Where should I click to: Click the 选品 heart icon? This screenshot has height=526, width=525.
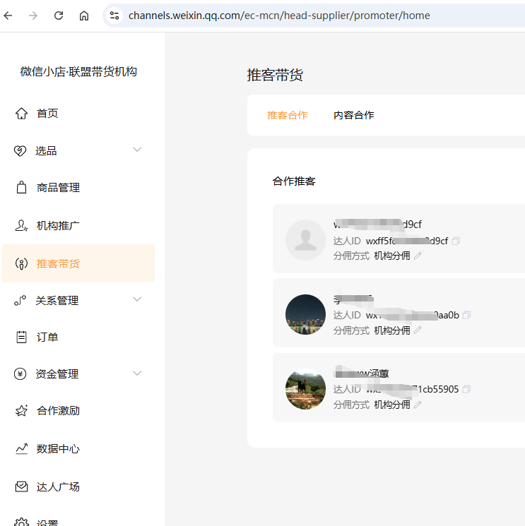click(x=20, y=150)
